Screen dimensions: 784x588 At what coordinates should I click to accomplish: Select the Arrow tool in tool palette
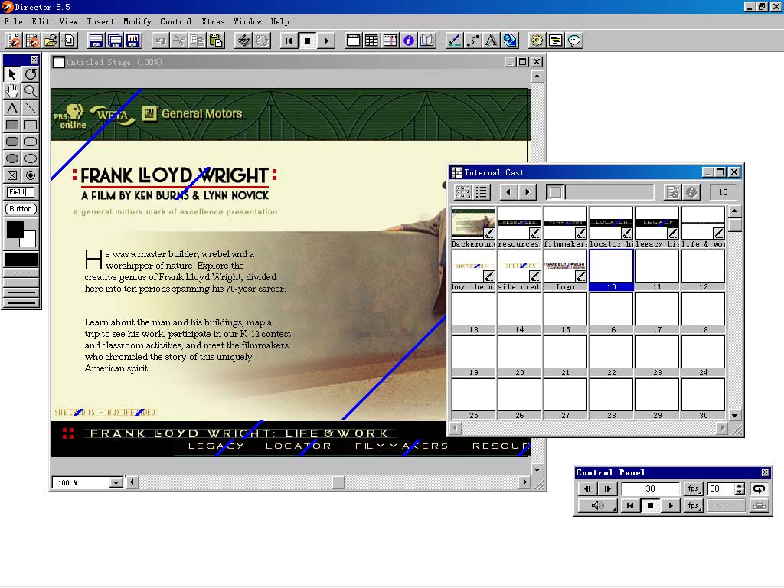(x=12, y=74)
